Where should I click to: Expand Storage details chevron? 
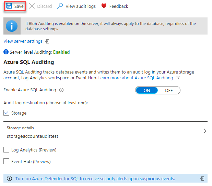coord(205,131)
